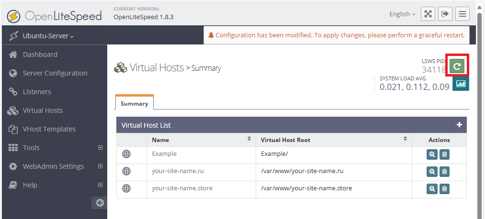Toggle the hamburger menu icon
485x219 pixels.
[x=462, y=14]
